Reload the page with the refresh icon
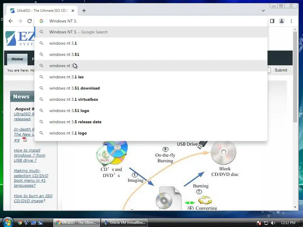This screenshot has width=303, height=227. (x=30, y=21)
